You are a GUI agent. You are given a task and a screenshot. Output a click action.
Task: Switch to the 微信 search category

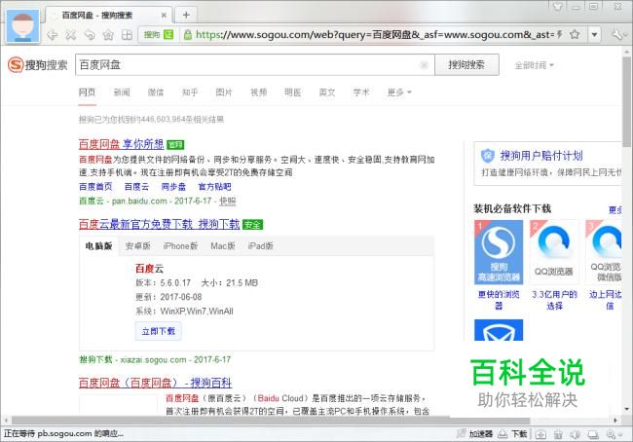156,92
